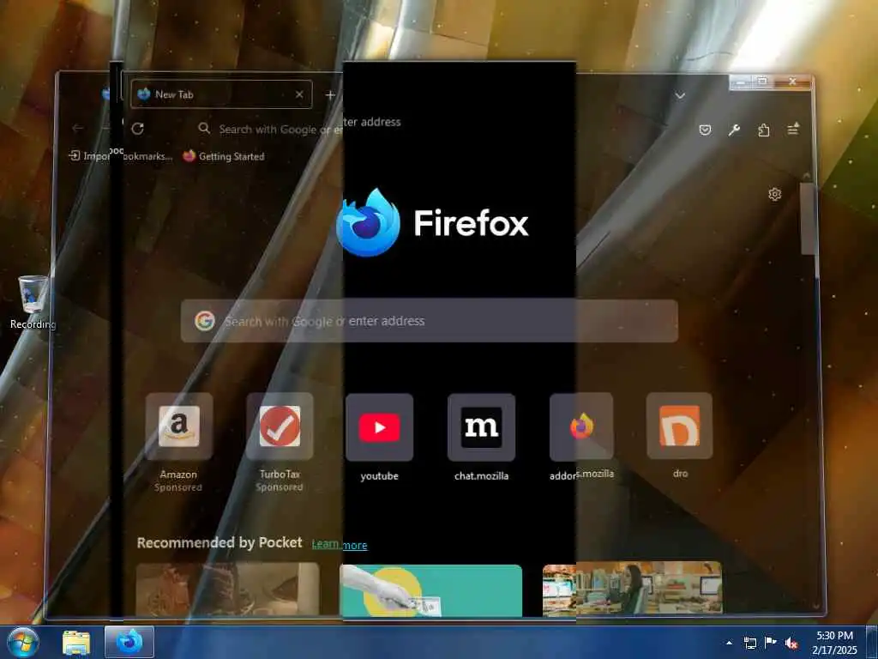Reload the current page

pyautogui.click(x=138, y=129)
